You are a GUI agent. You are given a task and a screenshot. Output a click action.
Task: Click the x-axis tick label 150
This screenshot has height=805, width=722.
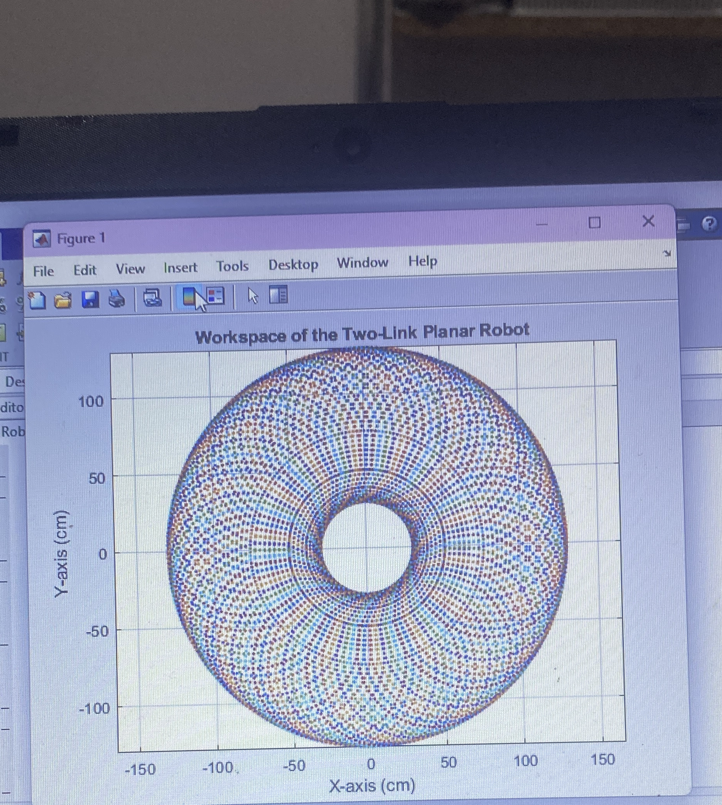coord(603,759)
